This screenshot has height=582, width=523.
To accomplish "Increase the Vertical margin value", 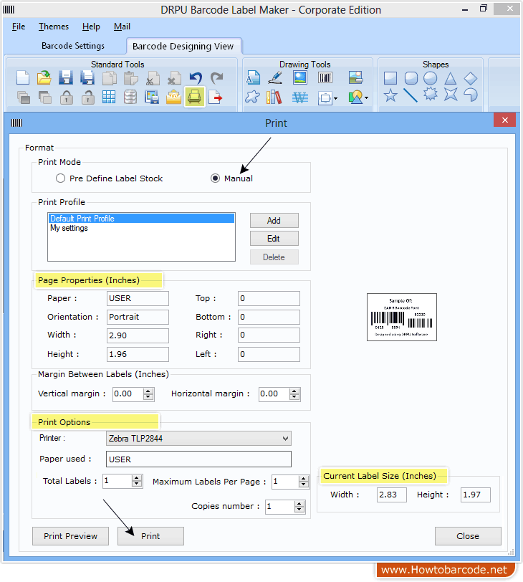I will 148,391.
